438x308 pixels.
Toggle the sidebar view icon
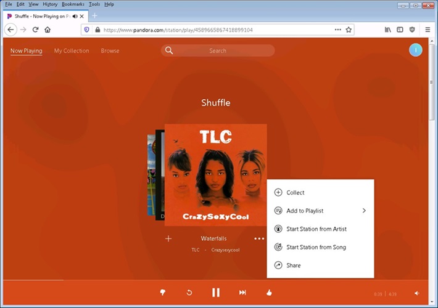(x=400, y=30)
